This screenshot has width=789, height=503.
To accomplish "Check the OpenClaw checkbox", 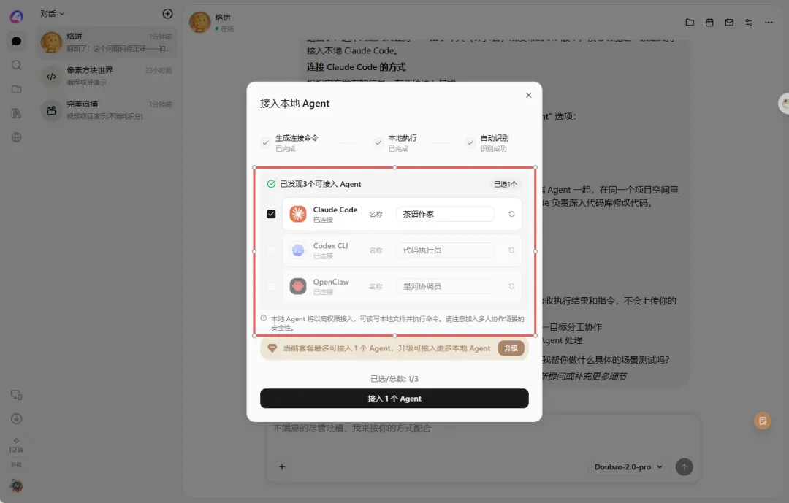I will [271, 286].
